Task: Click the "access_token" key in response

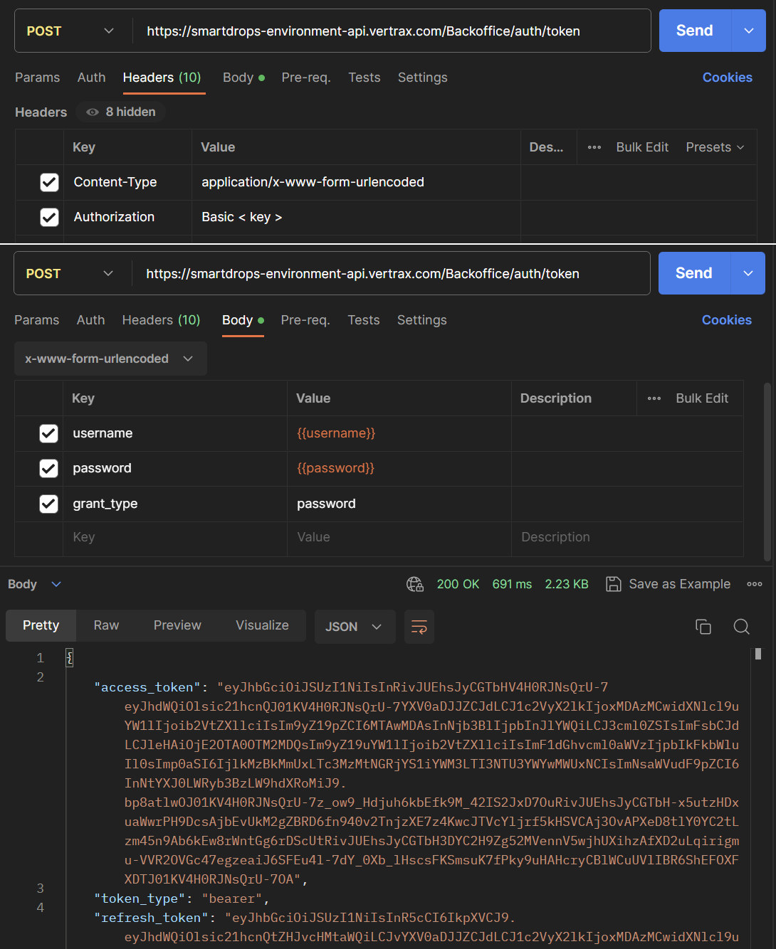Action: [147, 687]
